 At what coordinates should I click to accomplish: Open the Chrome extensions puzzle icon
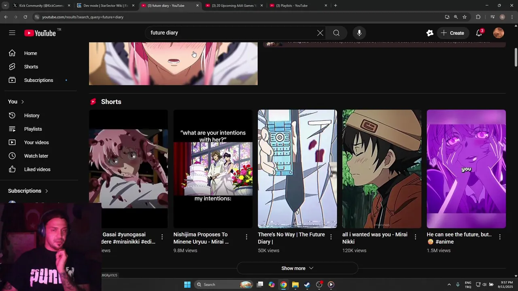pyautogui.click(x=478, y=17)
